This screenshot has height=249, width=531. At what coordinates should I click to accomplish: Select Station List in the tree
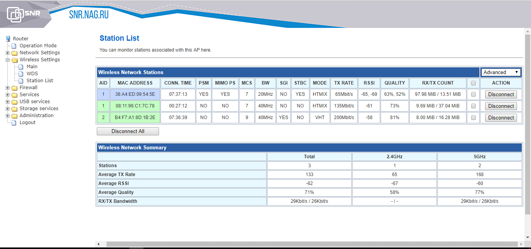40,81
